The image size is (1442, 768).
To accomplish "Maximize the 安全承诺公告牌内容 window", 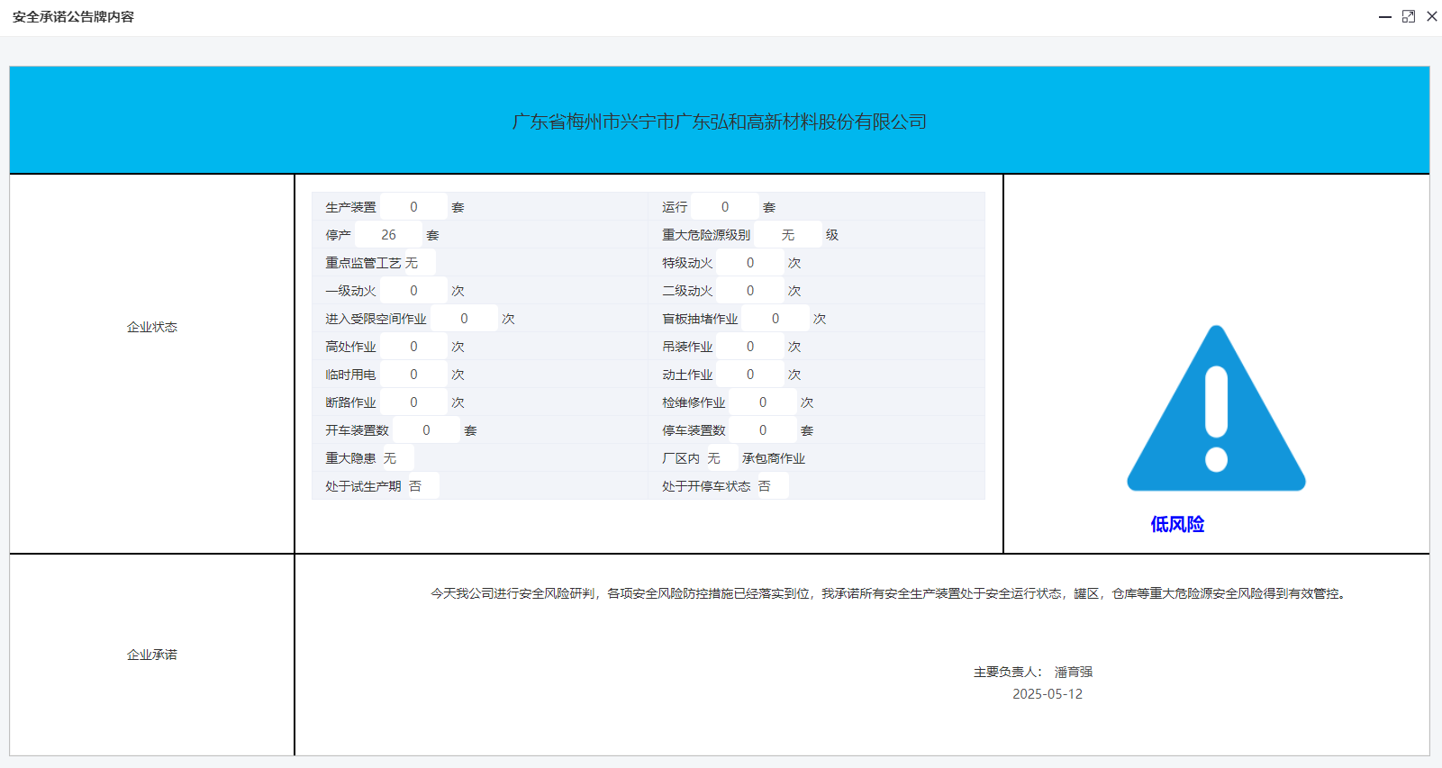I will [x=1409, y=17].
